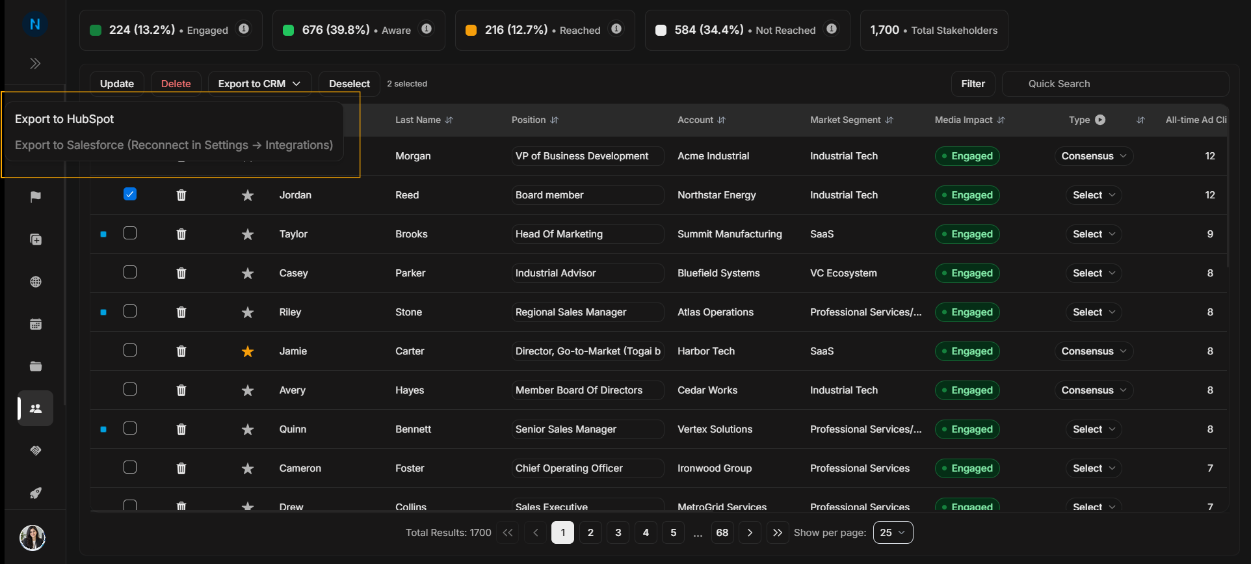1251x564 pixels.
Task: Open Type Select dropdown for Jordan Reed
Action: [1094, 195]
